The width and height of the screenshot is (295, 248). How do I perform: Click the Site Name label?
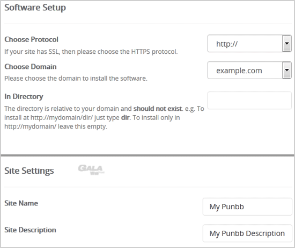(x=21, y=203)
